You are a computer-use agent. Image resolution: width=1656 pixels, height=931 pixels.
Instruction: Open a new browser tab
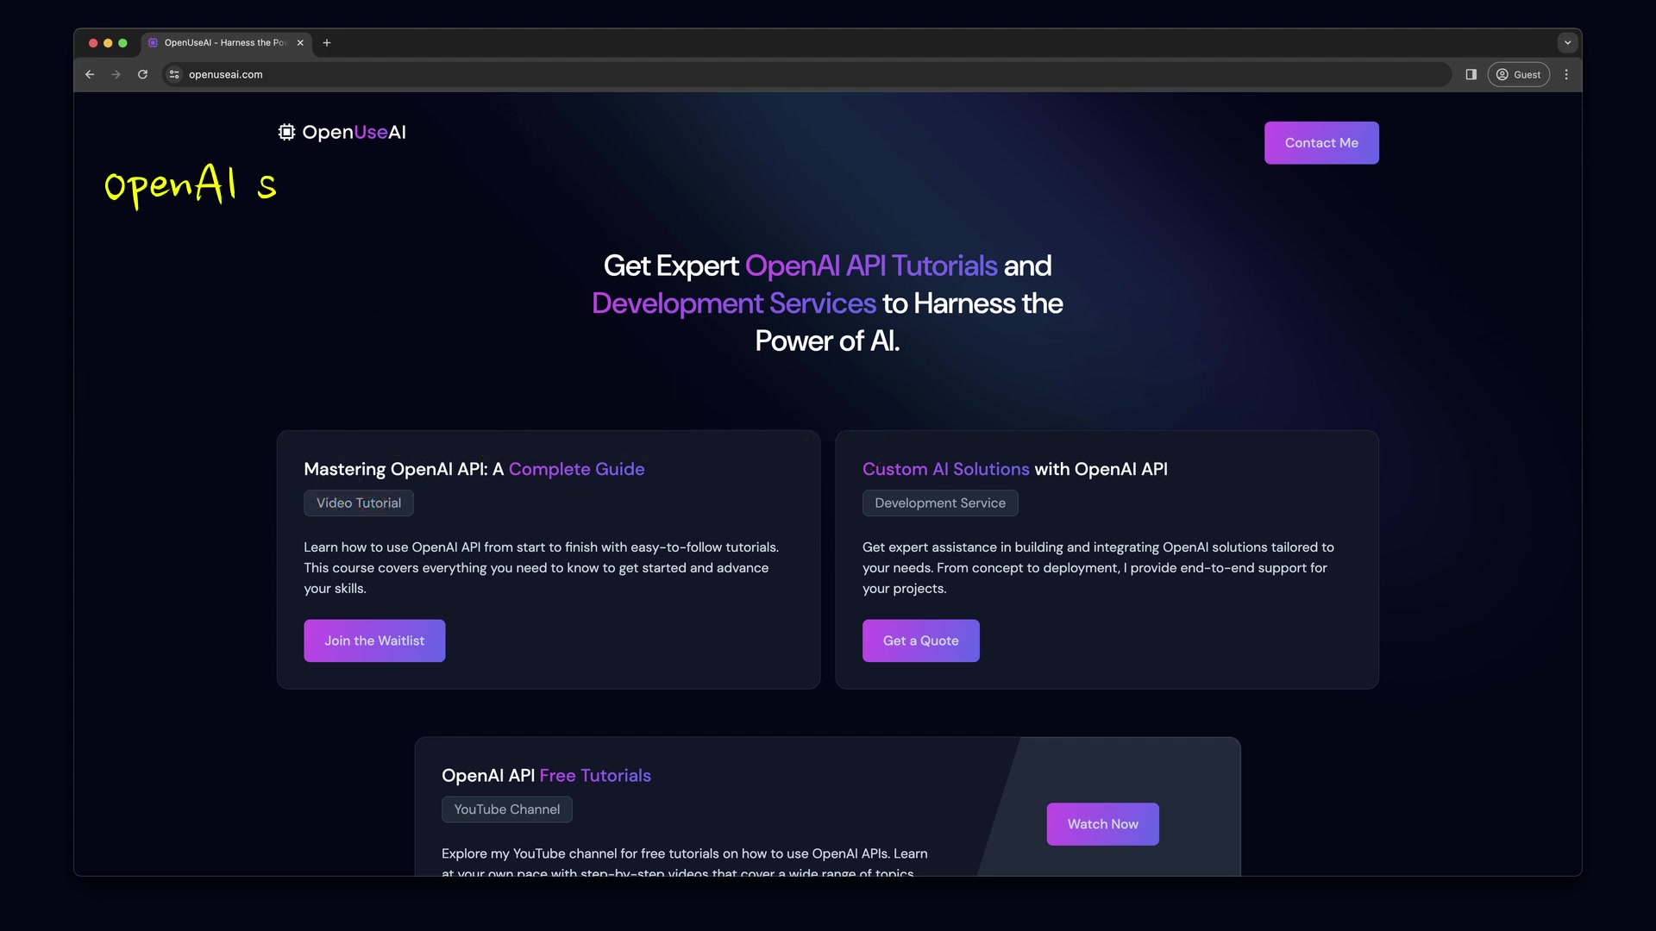pyautogui.click(x=326, y=42)
